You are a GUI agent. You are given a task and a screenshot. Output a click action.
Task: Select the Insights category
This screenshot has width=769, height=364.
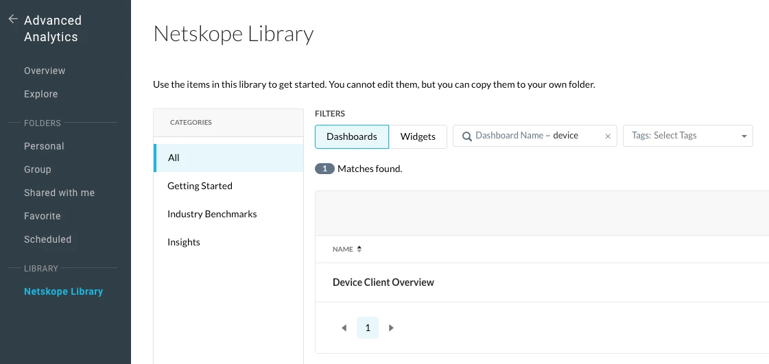coord(228,242)
